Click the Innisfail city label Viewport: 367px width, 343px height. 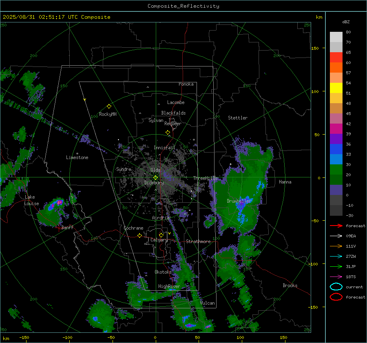click(x=164, y=148)
